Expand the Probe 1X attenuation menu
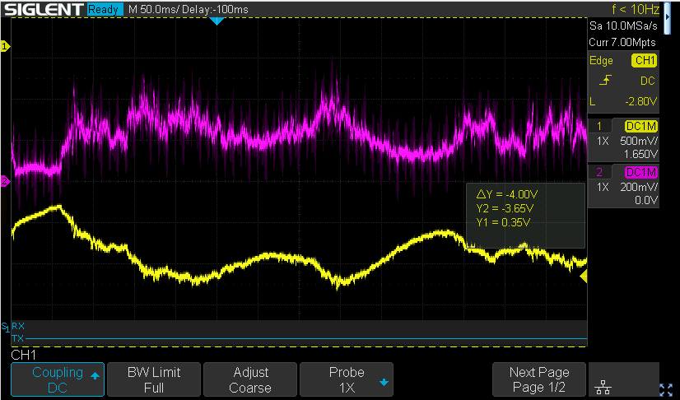 (346, 379)
